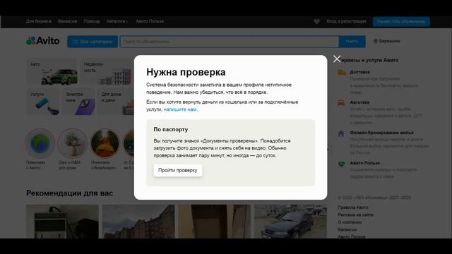Close the verification dialog with the X

coord(337,59)
